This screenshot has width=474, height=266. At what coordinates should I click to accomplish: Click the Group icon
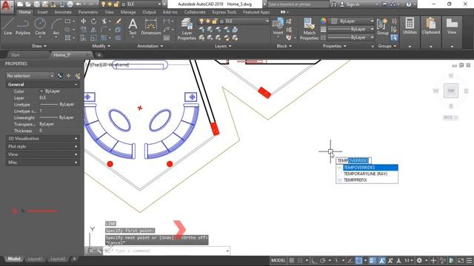click(382, 27)
